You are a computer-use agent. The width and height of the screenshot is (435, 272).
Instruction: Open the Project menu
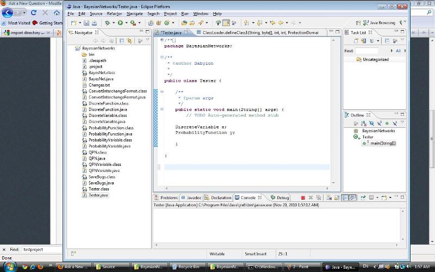click(x=170, y=14)
